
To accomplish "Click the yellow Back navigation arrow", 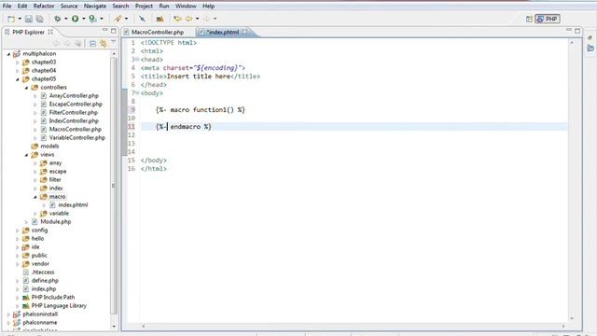I will (188, 19).
